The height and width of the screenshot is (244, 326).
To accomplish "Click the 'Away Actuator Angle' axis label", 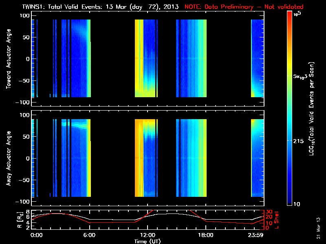I will point(9,159).
